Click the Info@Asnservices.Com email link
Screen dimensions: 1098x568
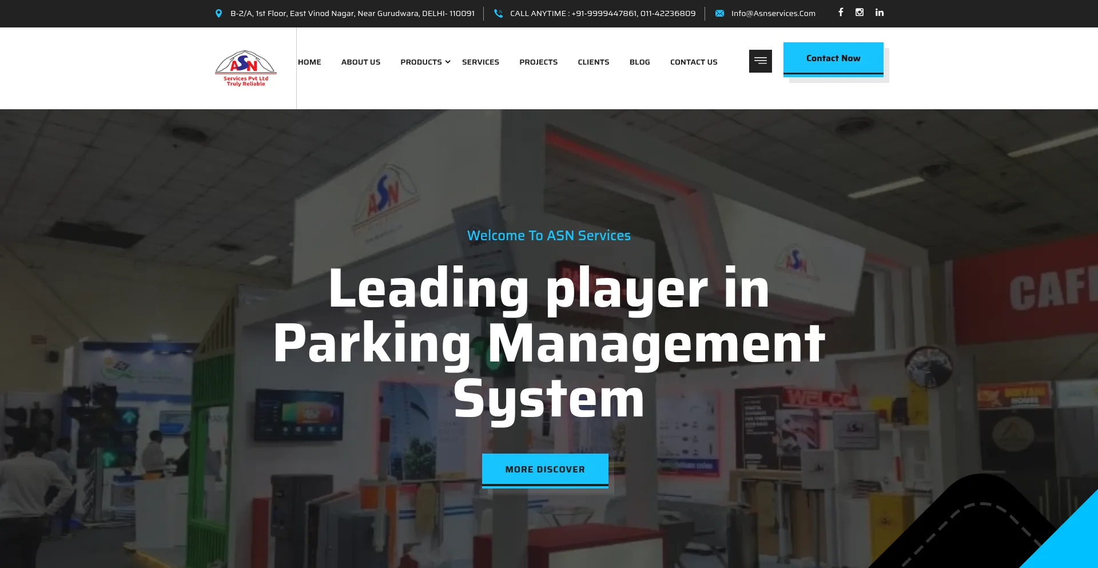tap(773, 13)
